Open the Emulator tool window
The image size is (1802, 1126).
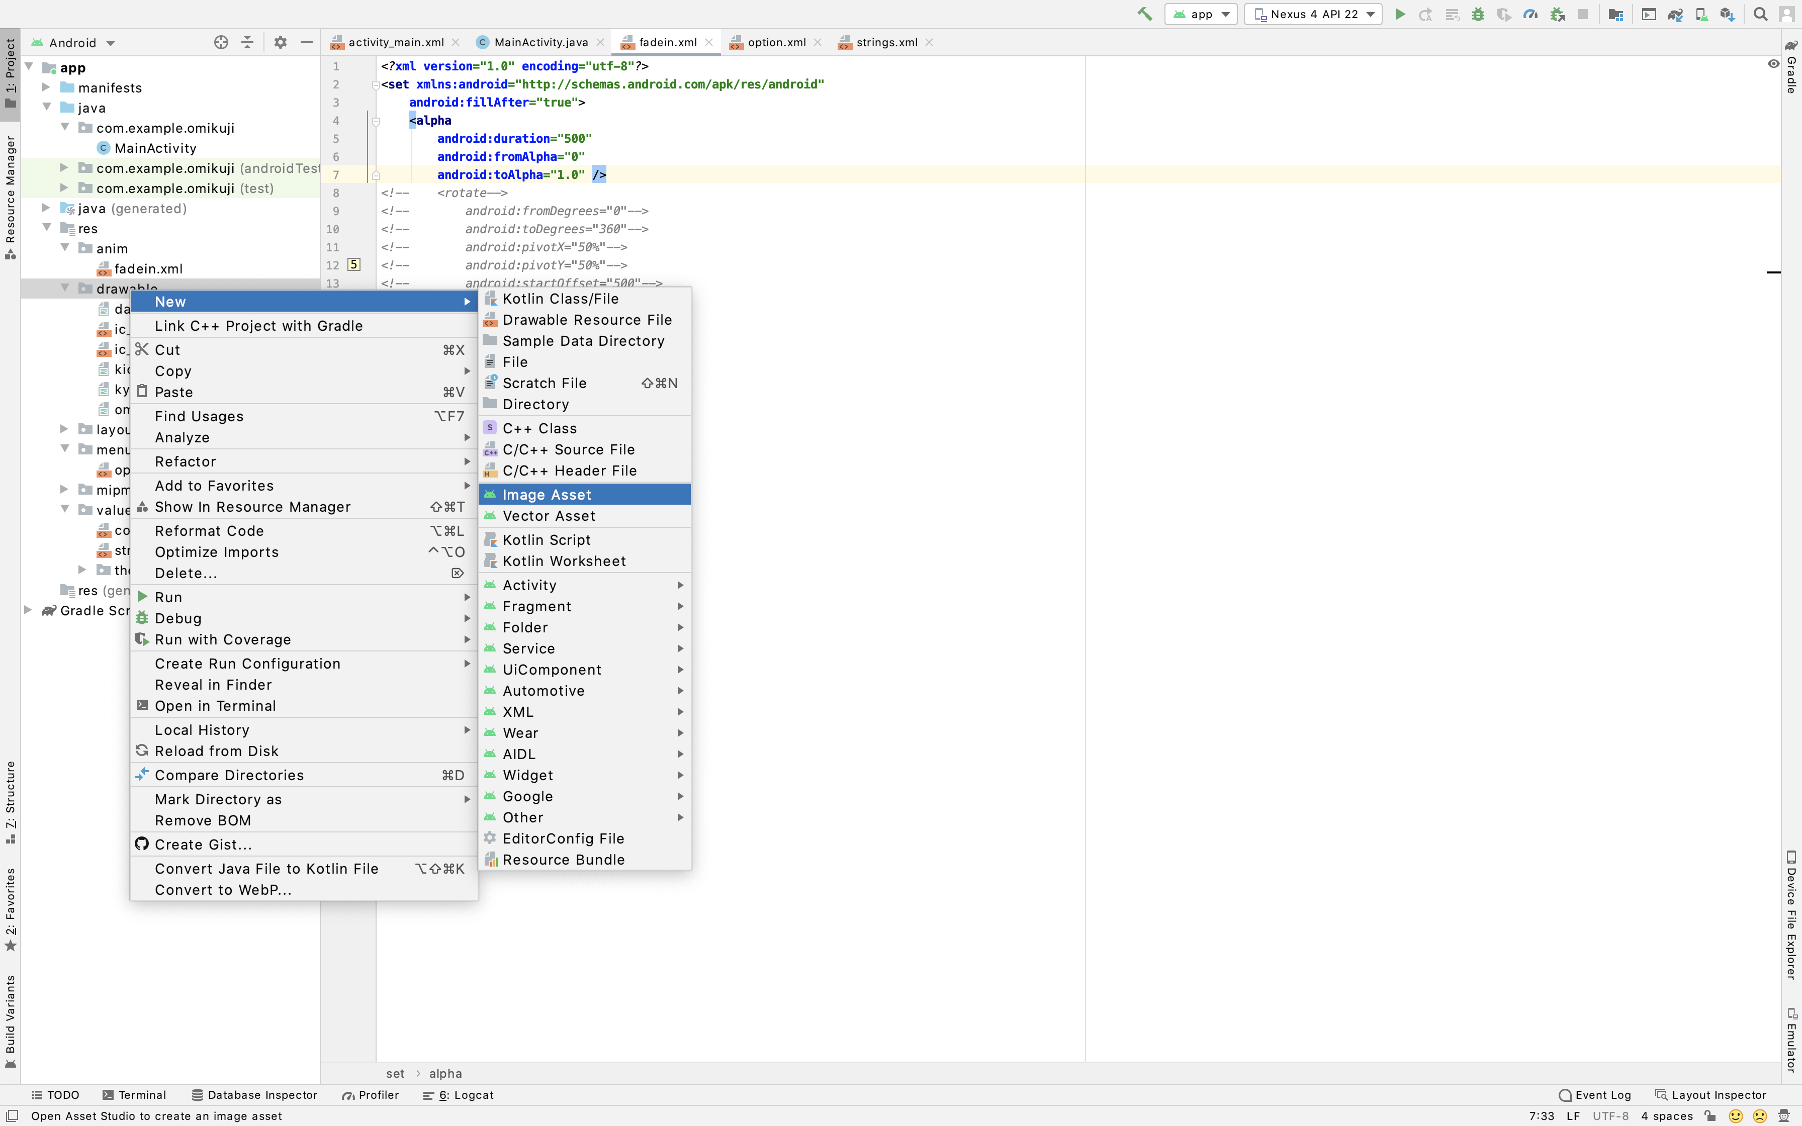(1791, 1040)
